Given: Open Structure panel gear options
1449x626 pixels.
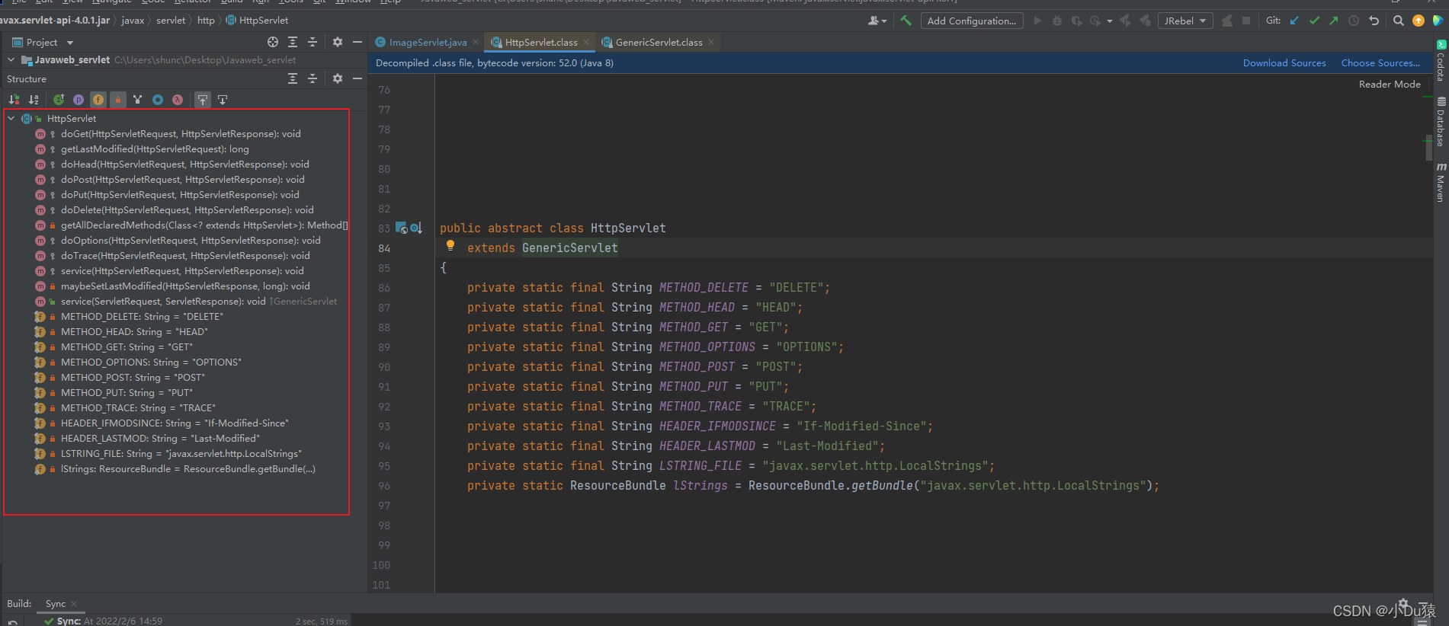Looking at the screenshot, I should click(338, 78).
